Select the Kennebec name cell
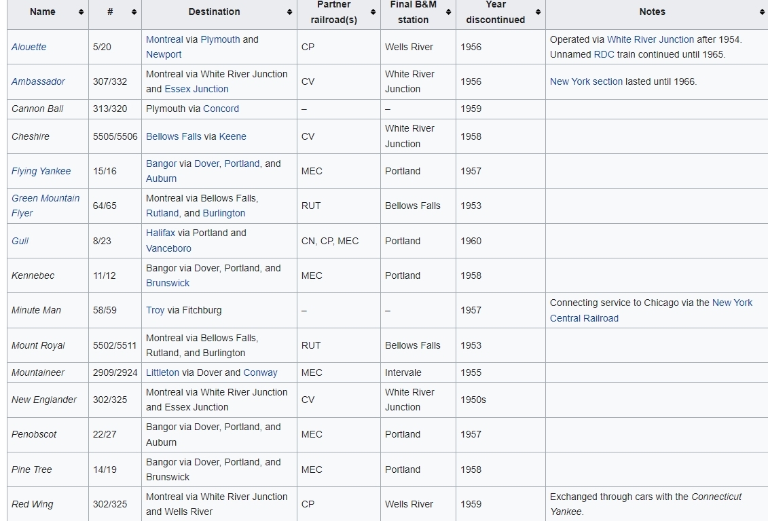Screen dimensions: 768x521 pyautogui.click(x=48, y=276)
